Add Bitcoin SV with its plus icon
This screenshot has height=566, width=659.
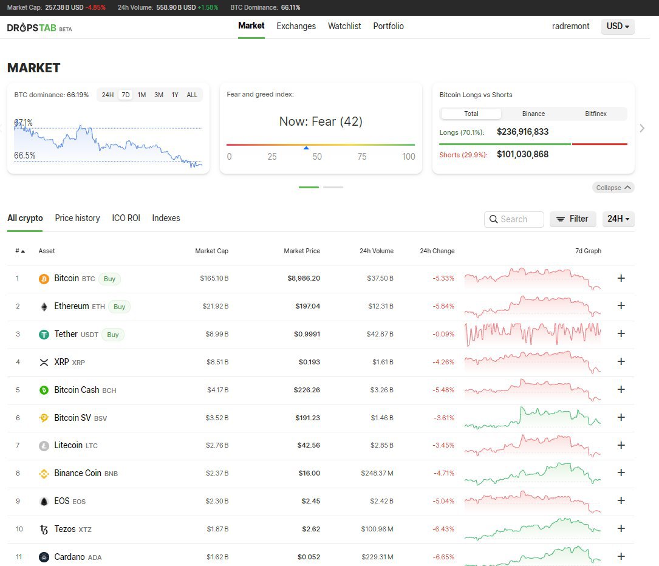pyautogui.click(x=621, y=417)
